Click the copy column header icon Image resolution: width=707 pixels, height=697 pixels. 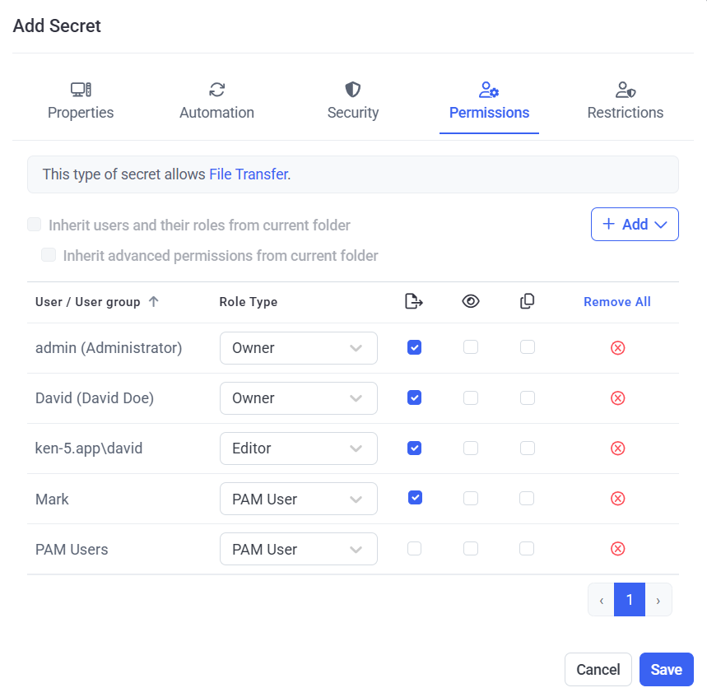coord(528,302)
